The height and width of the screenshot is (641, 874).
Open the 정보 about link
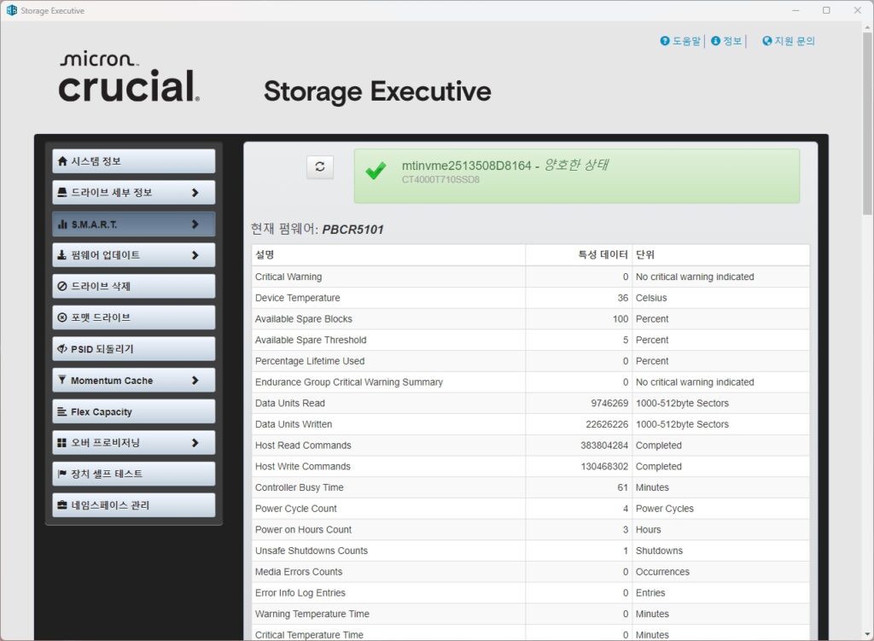pos(732,41)
